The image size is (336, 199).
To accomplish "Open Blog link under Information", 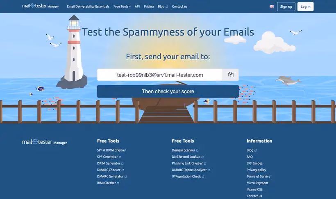I will coord(251,150).
